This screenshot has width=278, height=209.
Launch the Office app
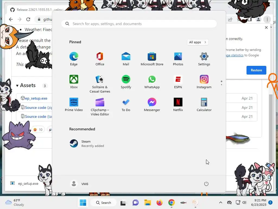tap(100, 59)
